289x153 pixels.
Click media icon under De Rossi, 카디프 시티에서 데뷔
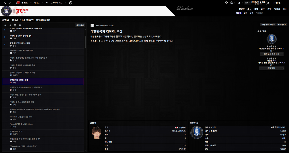[11, 53]
